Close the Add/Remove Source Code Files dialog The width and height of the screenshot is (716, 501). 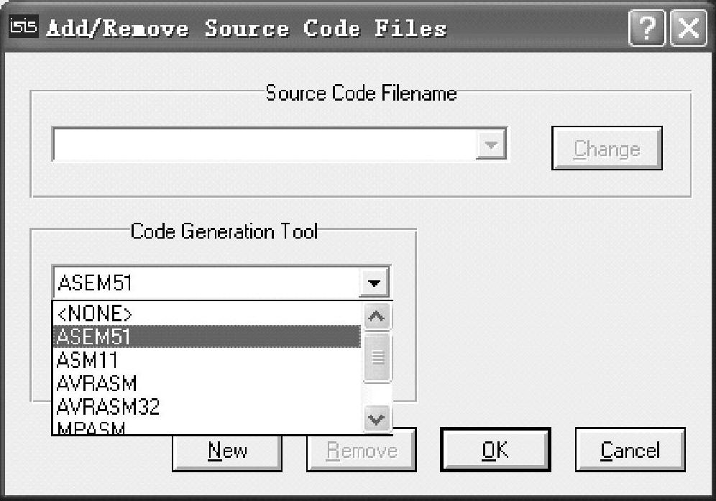(x=689, y=28)
